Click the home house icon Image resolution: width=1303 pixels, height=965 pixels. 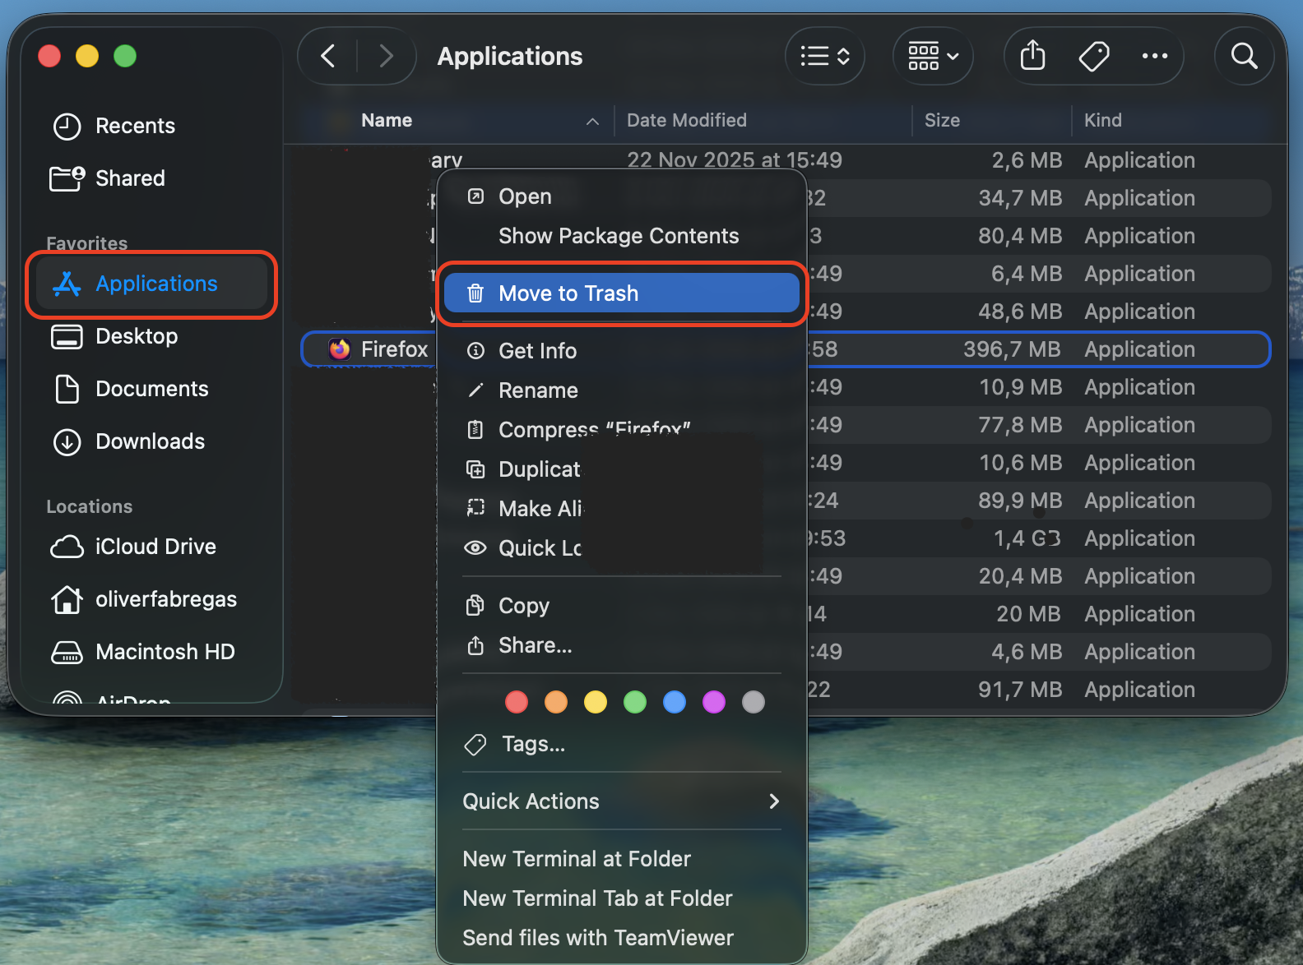coord(67,599)
